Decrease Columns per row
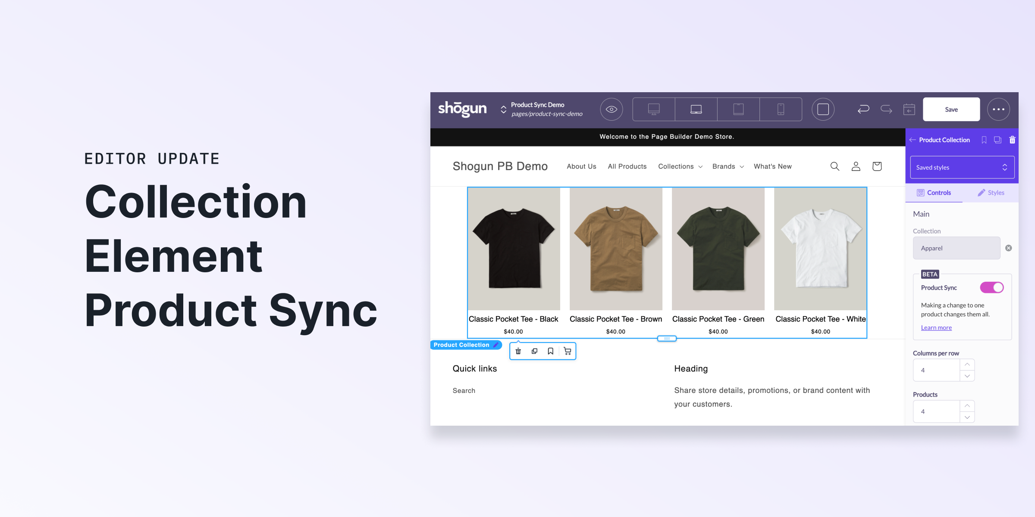 [x=967, y=376]
